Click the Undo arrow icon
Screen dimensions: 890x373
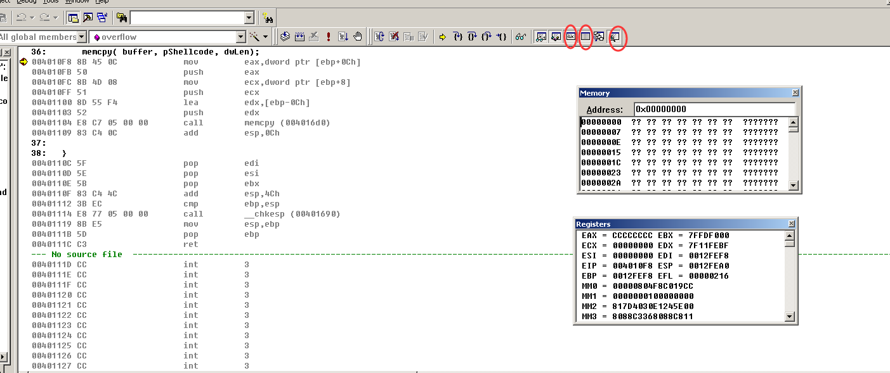[22, 17]
